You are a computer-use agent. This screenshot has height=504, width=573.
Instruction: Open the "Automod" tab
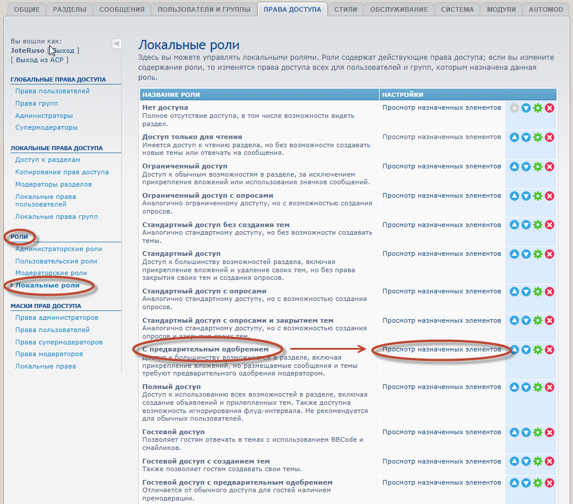(546, 9)
